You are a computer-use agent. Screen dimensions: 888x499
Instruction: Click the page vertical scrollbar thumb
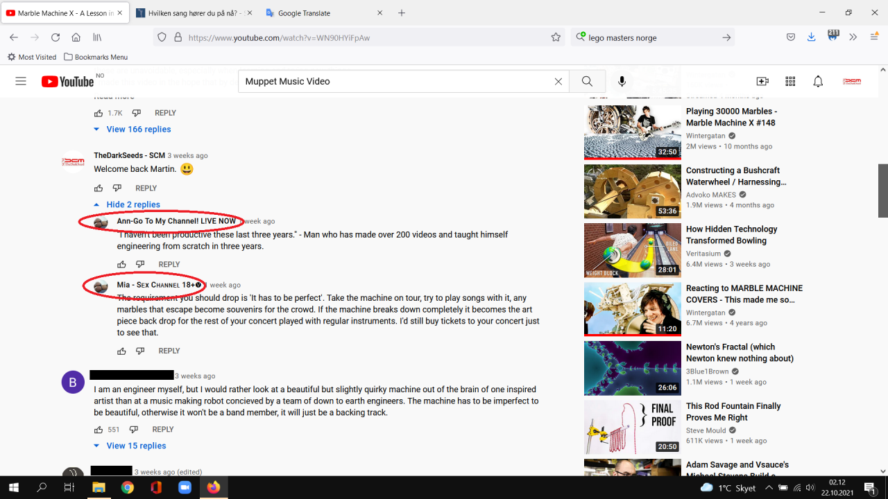click(x=883, y=191)
